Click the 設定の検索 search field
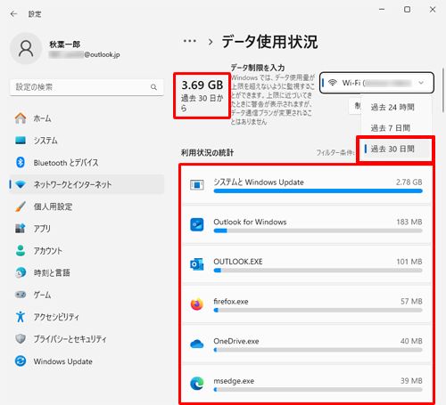The height and width of the screenshot is (405, 446). (x=87, y=87)
